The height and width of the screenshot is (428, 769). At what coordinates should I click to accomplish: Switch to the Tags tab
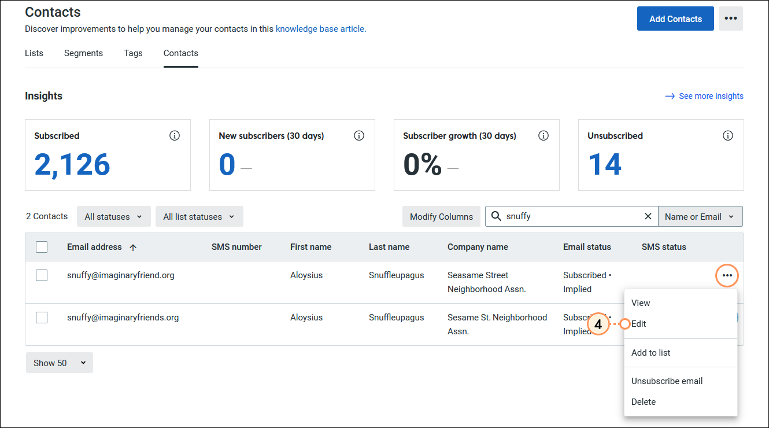pos(133,53)
